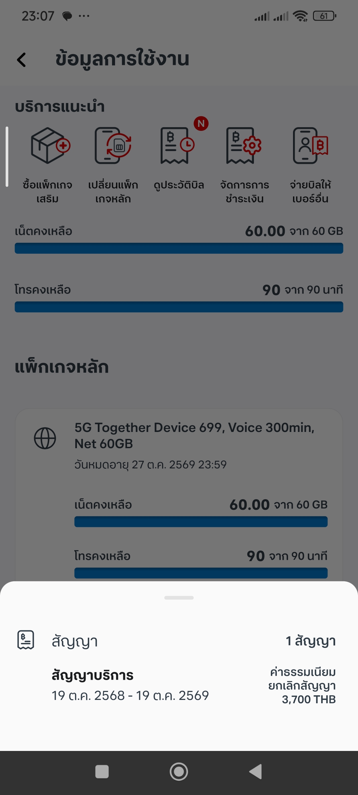Tap the top call remaining progress bar
The image size is (358, 795).
[x=179, y=307]
